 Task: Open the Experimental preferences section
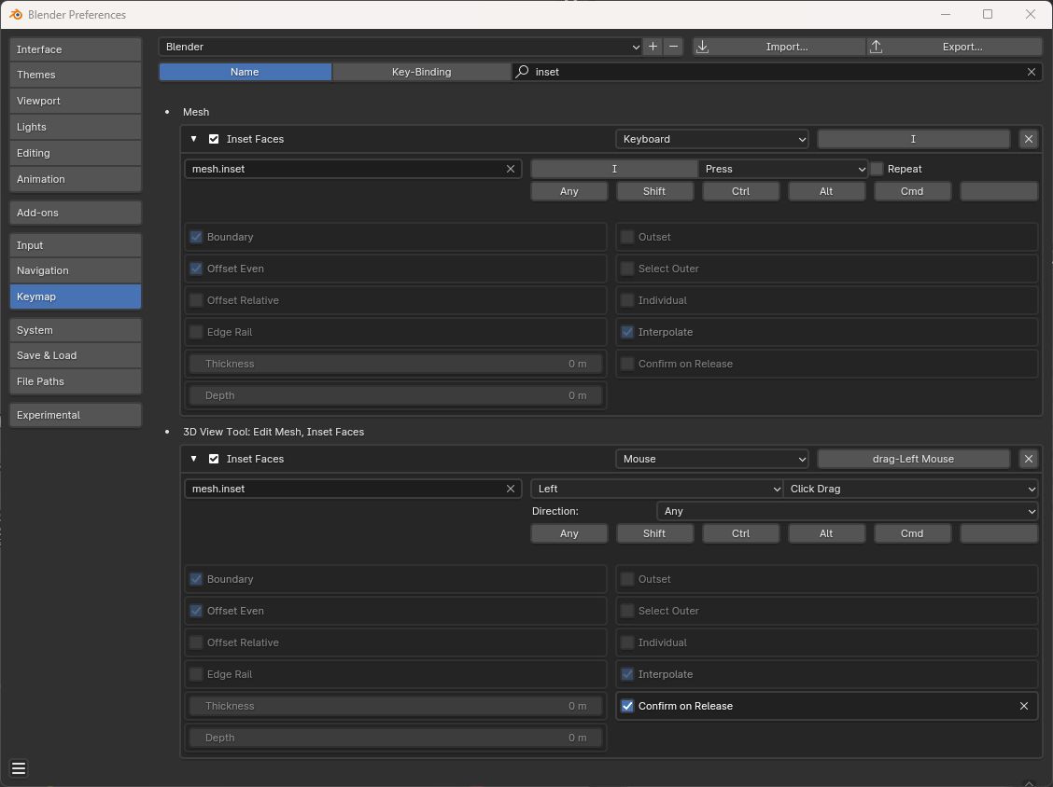click(76, 415)
